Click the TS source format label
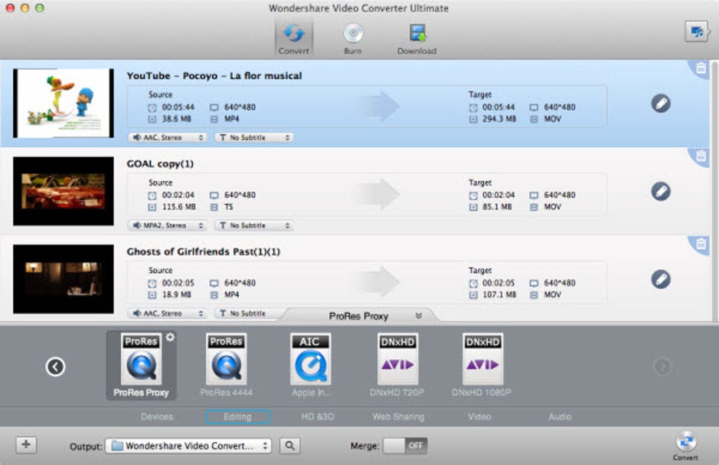The width and height of the screenshot is (719, 465). coord(229,207)
